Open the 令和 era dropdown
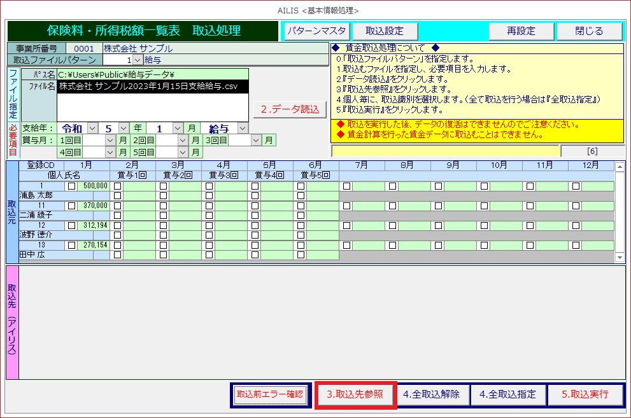The height and width of the screenshot is (418, 631). [x=92, y=128]
